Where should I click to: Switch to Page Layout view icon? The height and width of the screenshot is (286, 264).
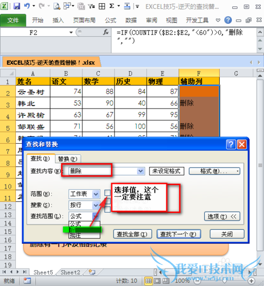[157, 281]
